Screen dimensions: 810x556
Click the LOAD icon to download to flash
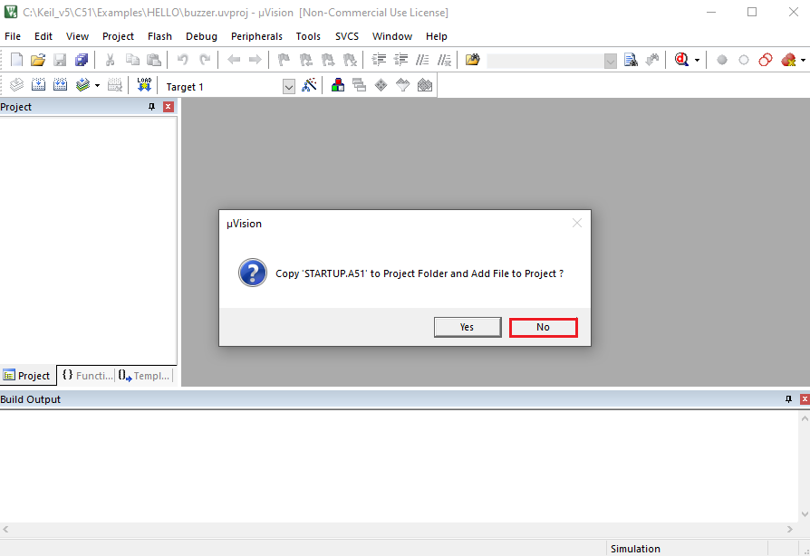[144, 84]
